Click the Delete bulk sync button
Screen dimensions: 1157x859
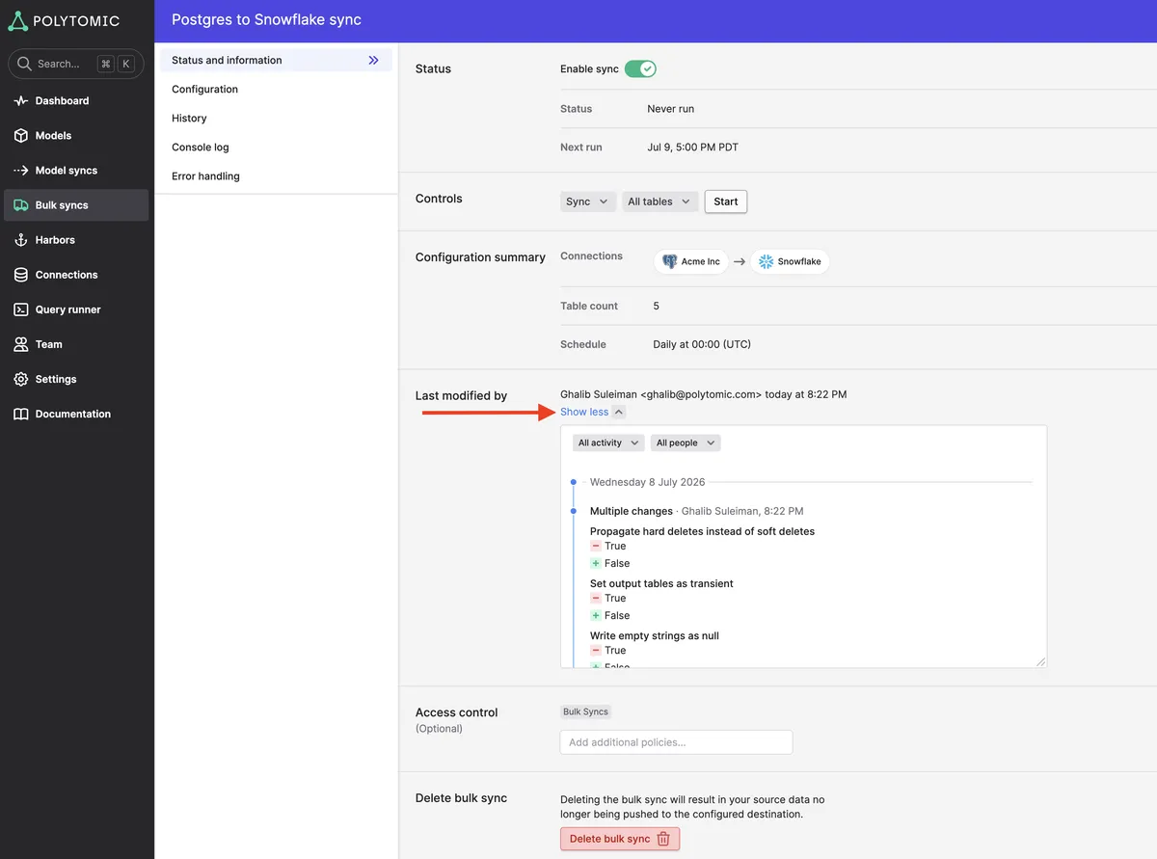[620, 839]
